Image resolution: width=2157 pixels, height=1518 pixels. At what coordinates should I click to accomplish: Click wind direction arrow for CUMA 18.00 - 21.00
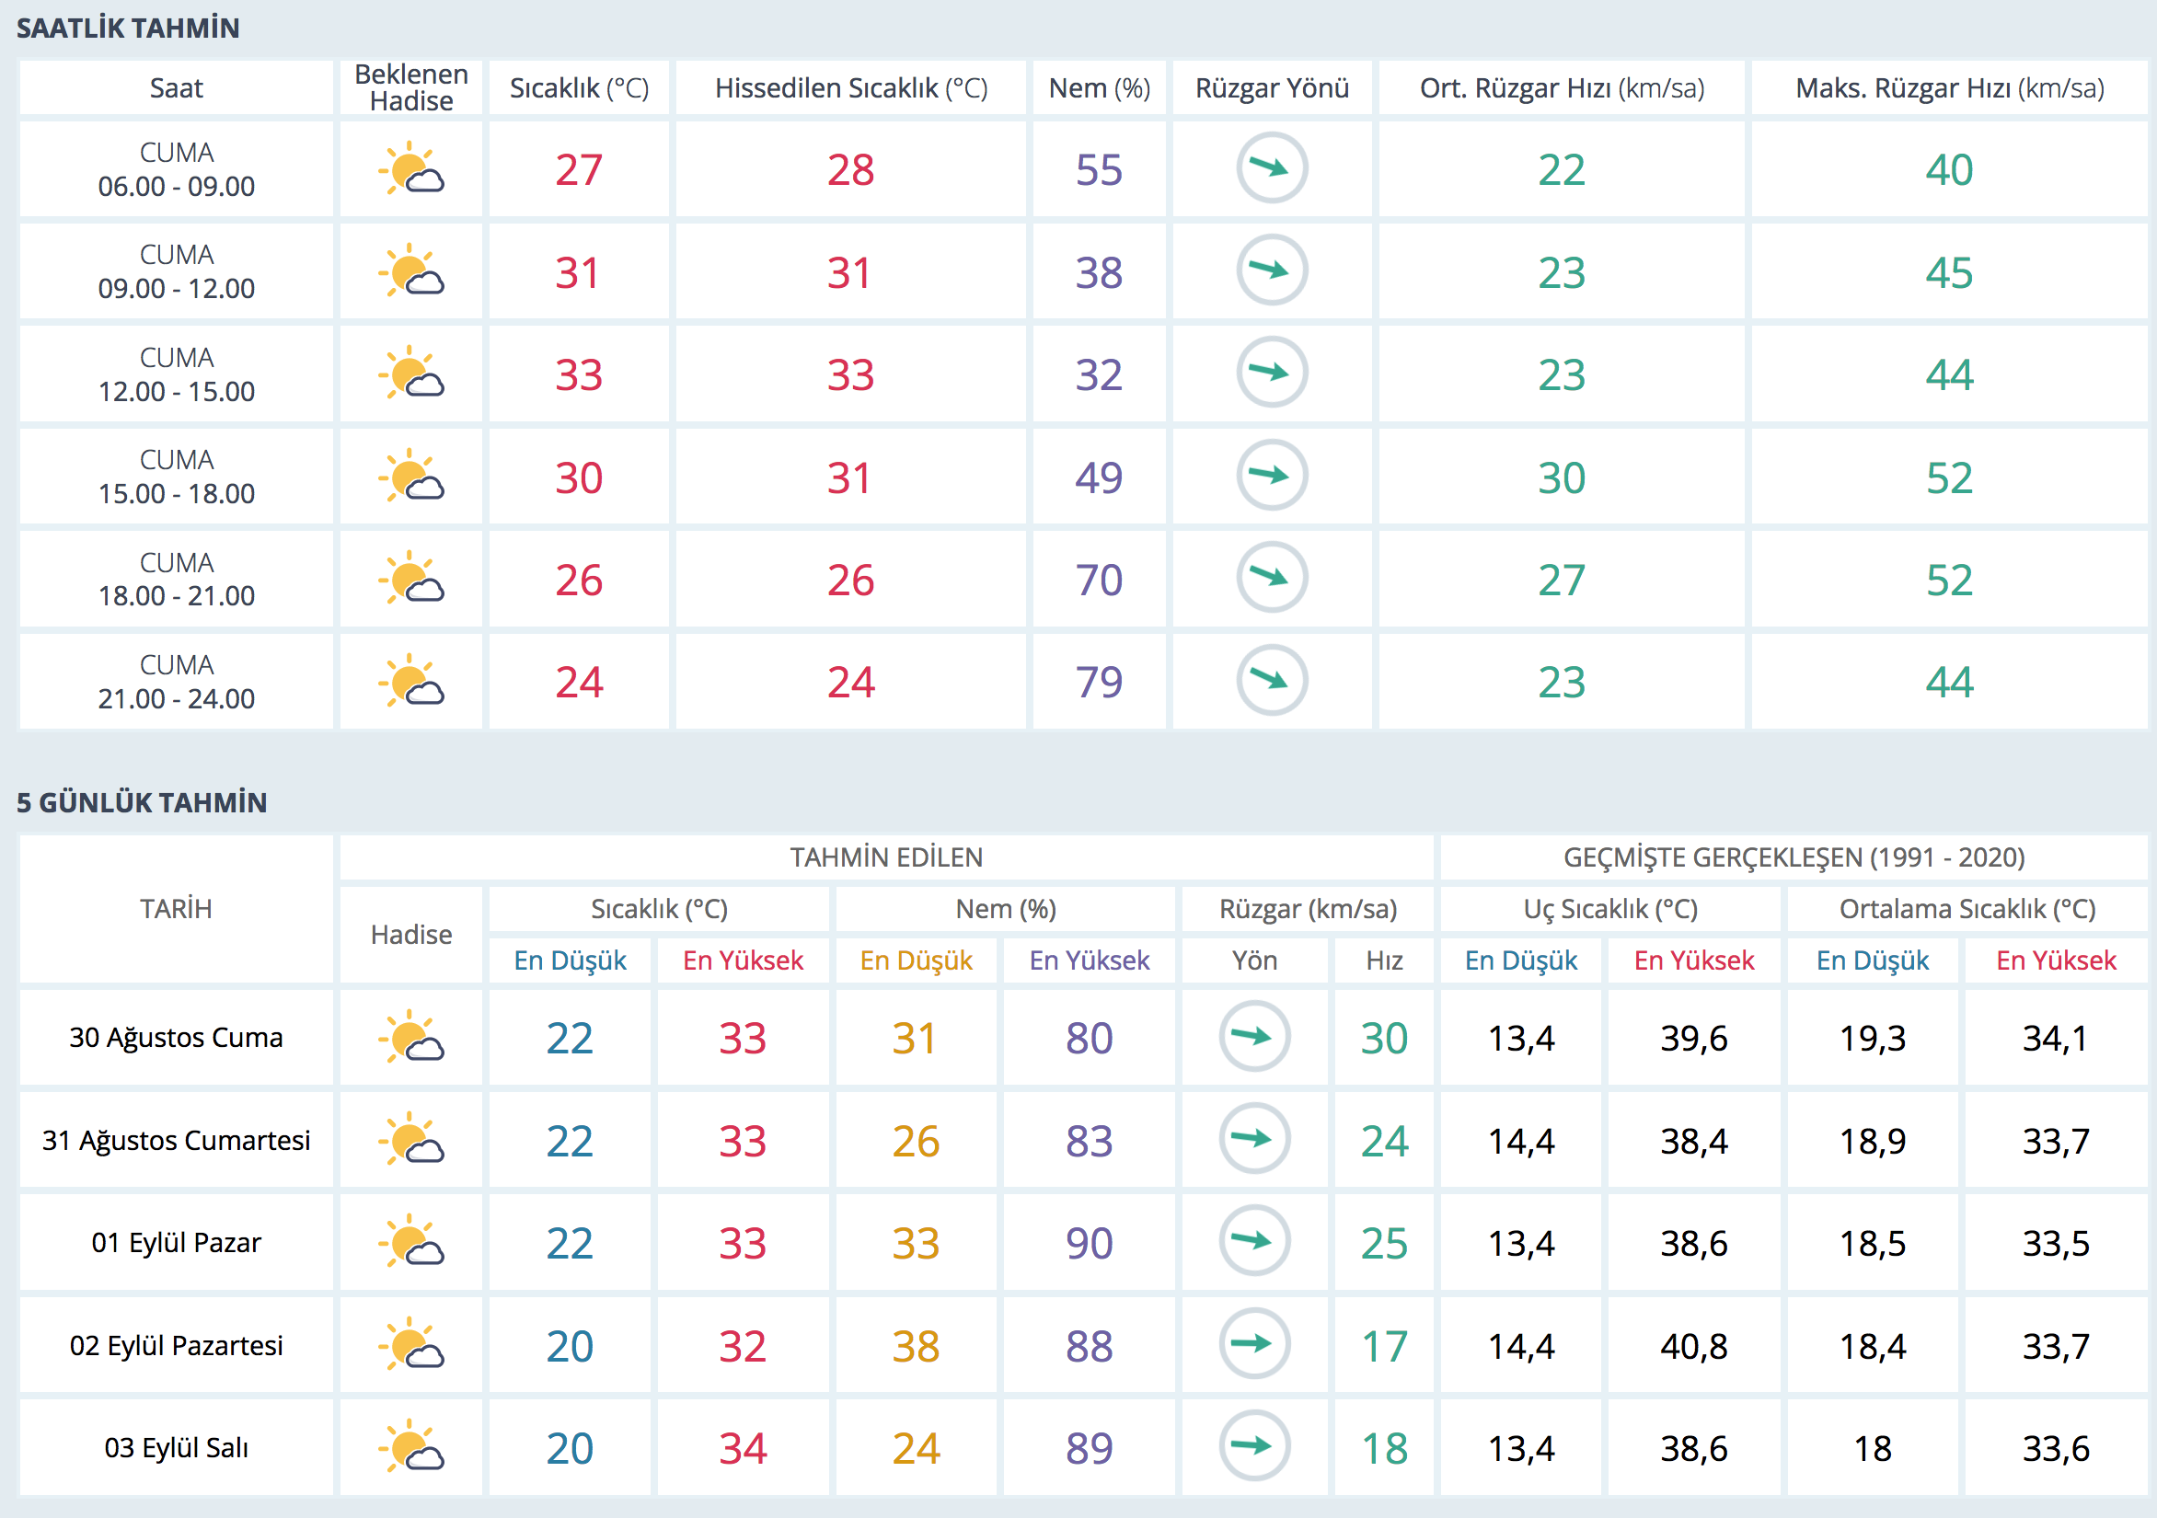click(1271, 578)
